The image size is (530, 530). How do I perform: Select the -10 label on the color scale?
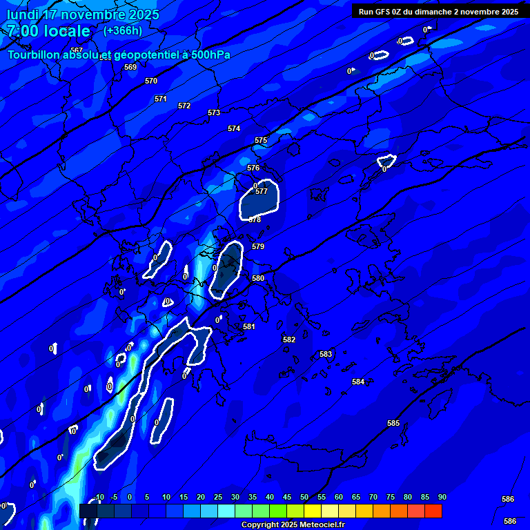(x=98, y=498)
